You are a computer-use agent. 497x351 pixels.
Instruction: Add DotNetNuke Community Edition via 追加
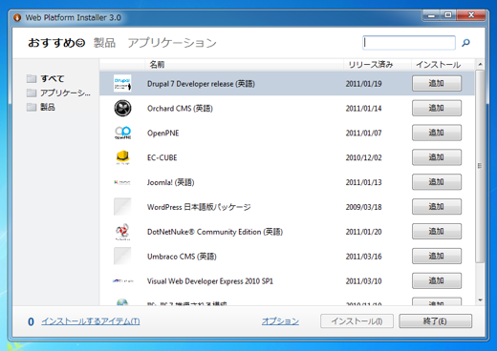coord(437,231)
